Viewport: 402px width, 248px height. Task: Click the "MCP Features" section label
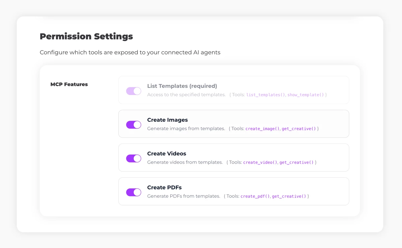(x=69, y=84)
